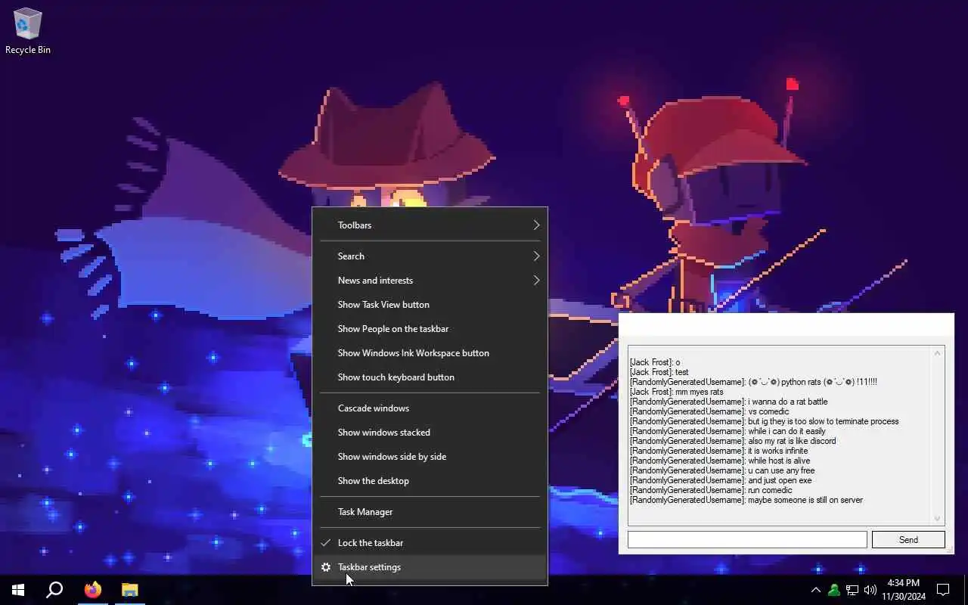
Task: Expand the Toolbars submenu
Action: pos(430,225)
